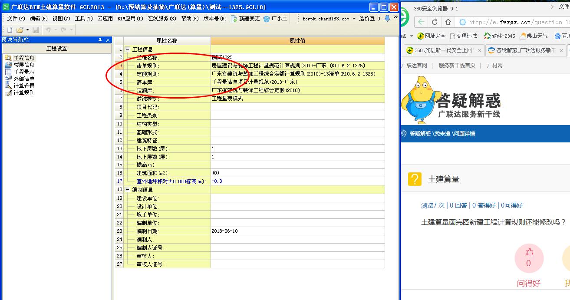Click the 做法模式 value 工程量表模式

(x=227, y=99)
